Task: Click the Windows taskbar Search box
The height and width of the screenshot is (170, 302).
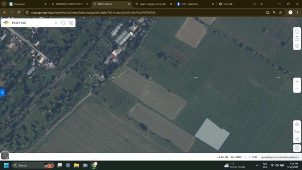Action: (x=33, y=165)
